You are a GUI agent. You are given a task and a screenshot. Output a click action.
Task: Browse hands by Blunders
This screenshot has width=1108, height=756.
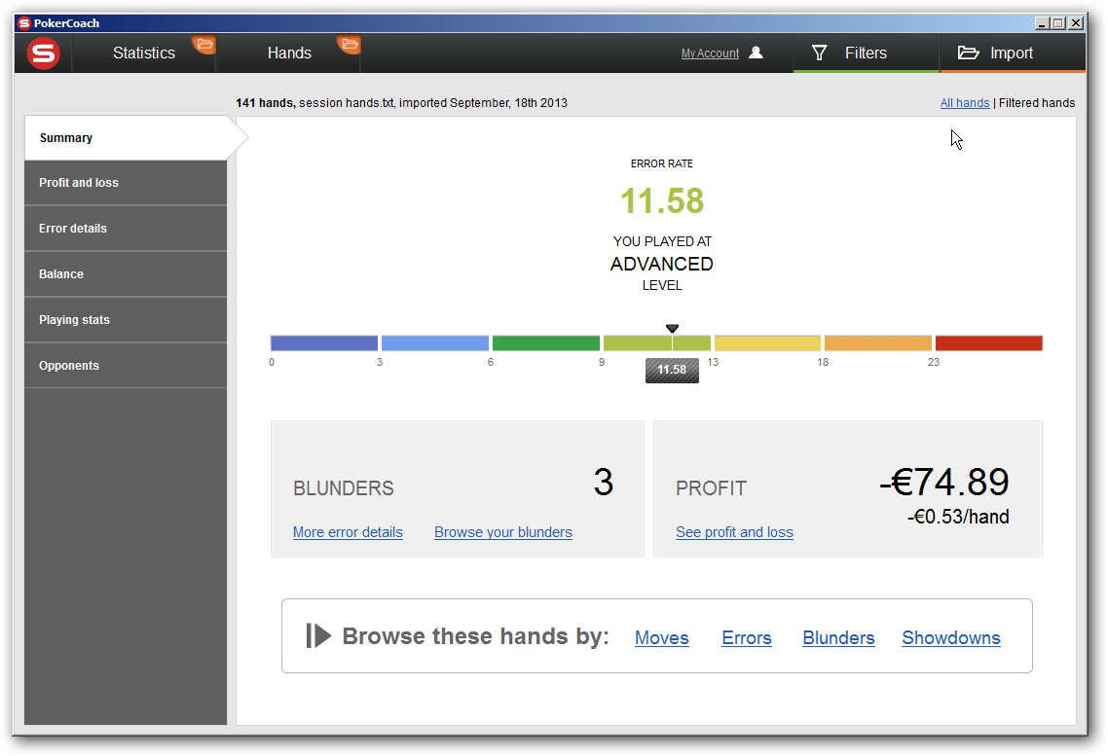tap(838, 637)
